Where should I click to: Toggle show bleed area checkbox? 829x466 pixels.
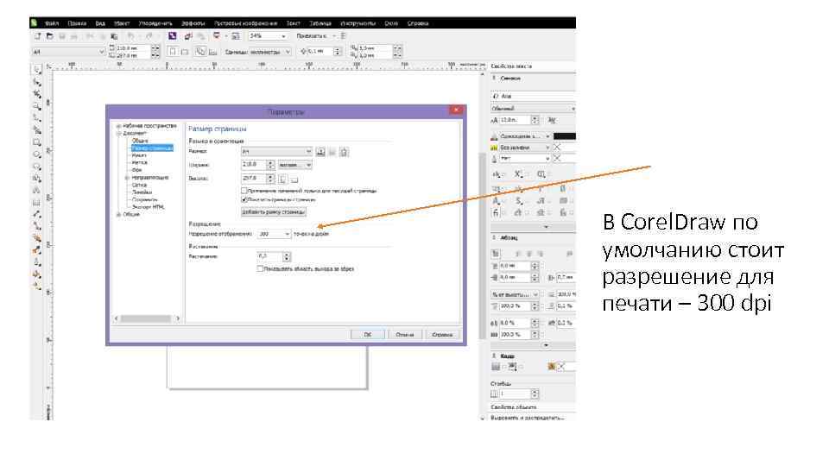coord(260,269)
